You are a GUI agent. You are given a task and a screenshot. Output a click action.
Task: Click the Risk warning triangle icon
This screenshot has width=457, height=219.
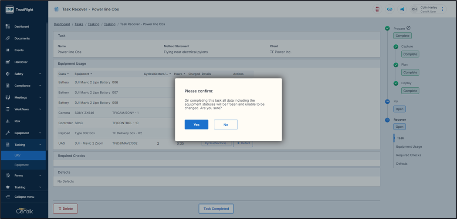point(7,121)
